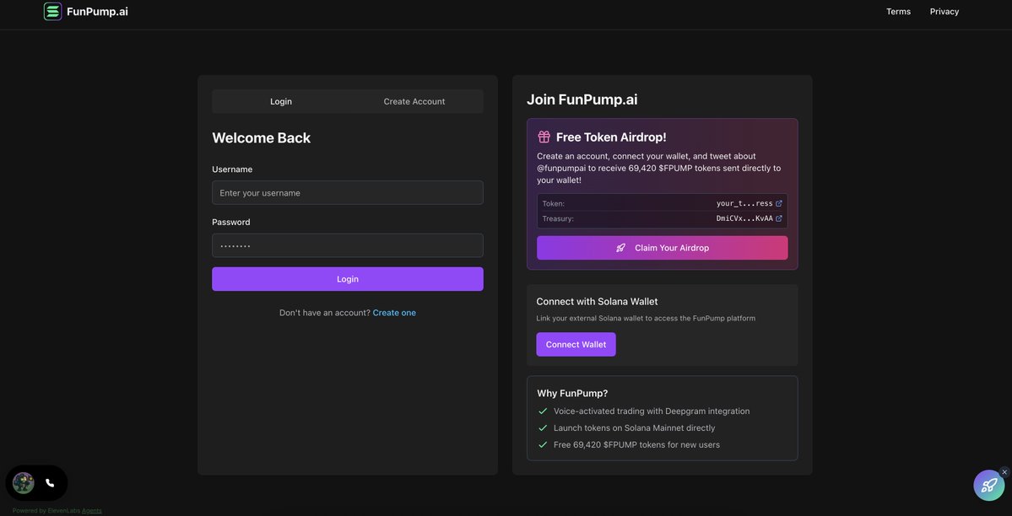Follow the "Create one" link
The width and height of the screenshot is (1012, 516).
[394, 313]
